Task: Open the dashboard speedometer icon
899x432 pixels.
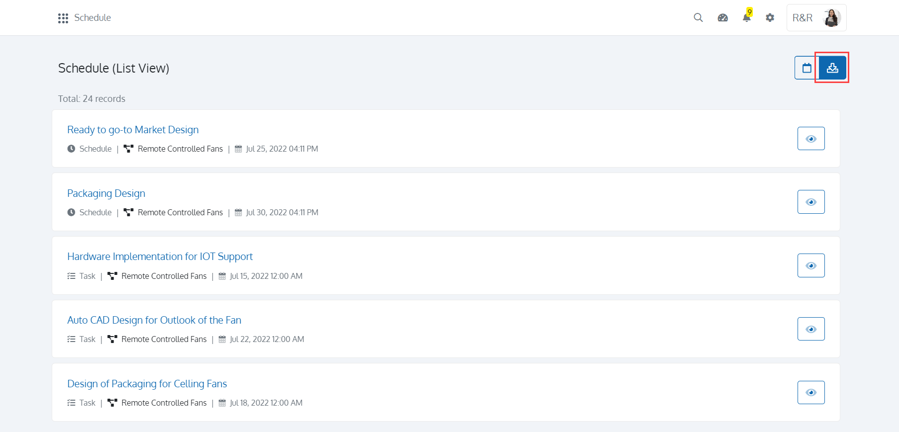Action: click(722, 18)
